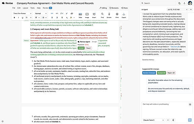Click the Accept All button
The width and height of the screenshot is (194, 124).
(161, 73)
